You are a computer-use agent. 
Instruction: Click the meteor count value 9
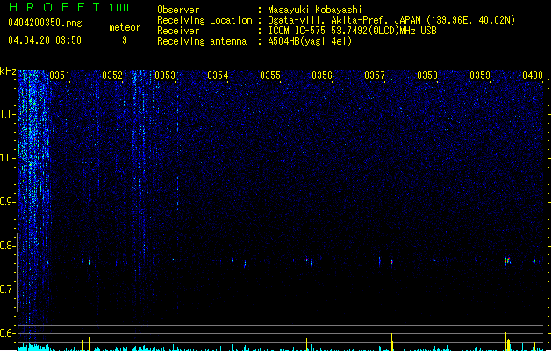(125, 40)
